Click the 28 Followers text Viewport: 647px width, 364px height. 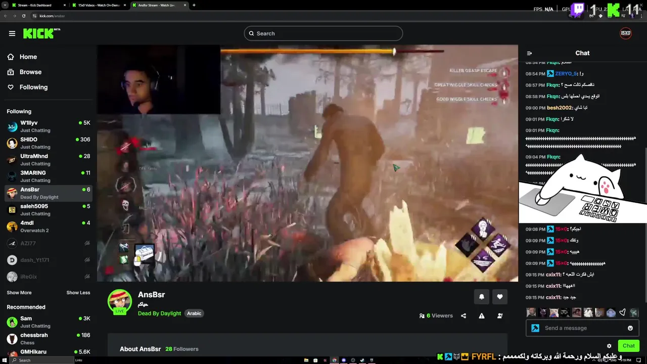(182, 349)
